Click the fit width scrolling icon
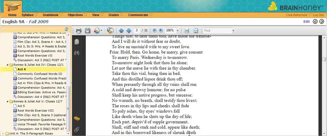This screenshot has width=327, height=136. 187,30
